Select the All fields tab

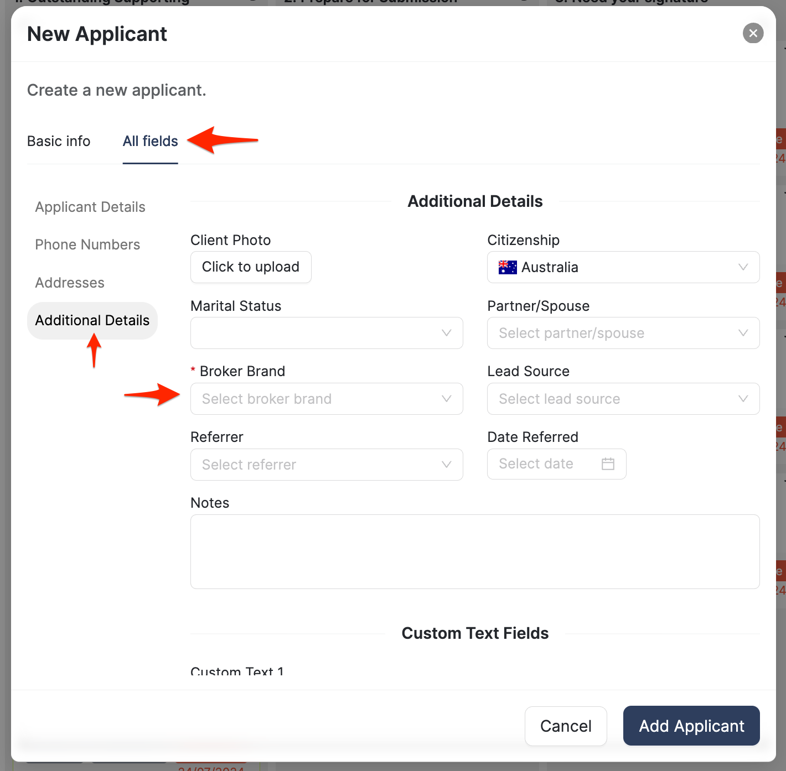(x=150, y=141)
